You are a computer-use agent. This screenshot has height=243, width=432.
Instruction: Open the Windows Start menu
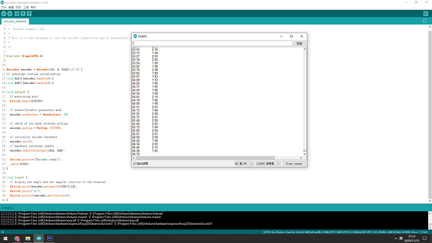6,239
